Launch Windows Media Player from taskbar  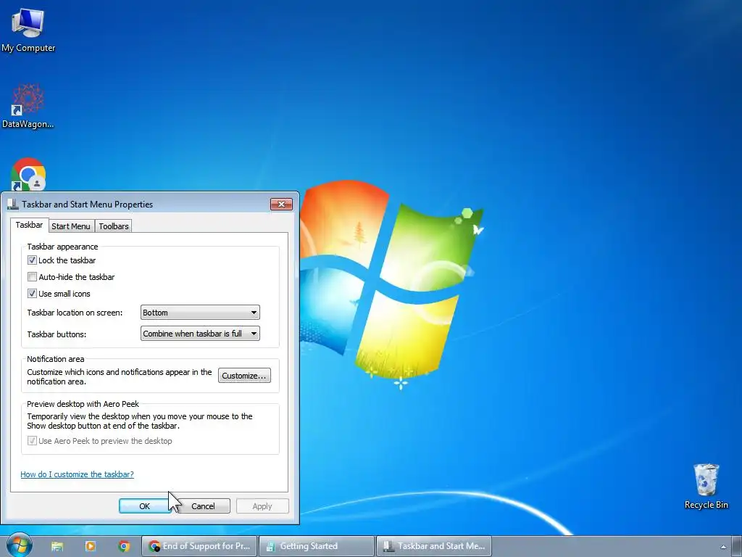coord(91,546)
